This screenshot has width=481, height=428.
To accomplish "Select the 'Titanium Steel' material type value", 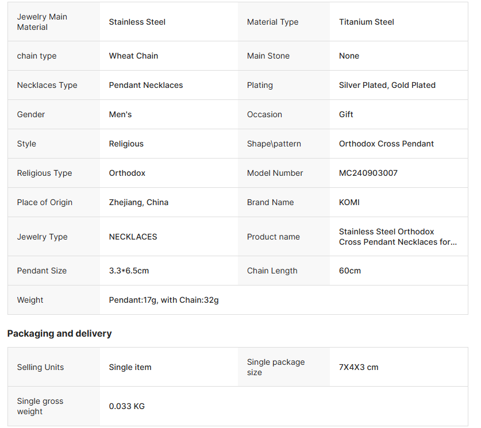I will click(x=366, y=22).
